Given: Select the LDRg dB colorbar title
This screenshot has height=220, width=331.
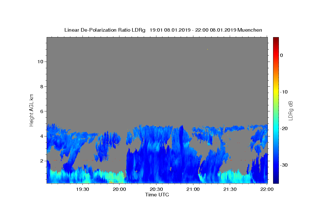Looking at the screenshot, I should coord(290,110).
